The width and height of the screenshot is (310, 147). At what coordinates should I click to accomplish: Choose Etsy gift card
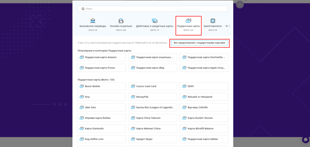[101, 97]
